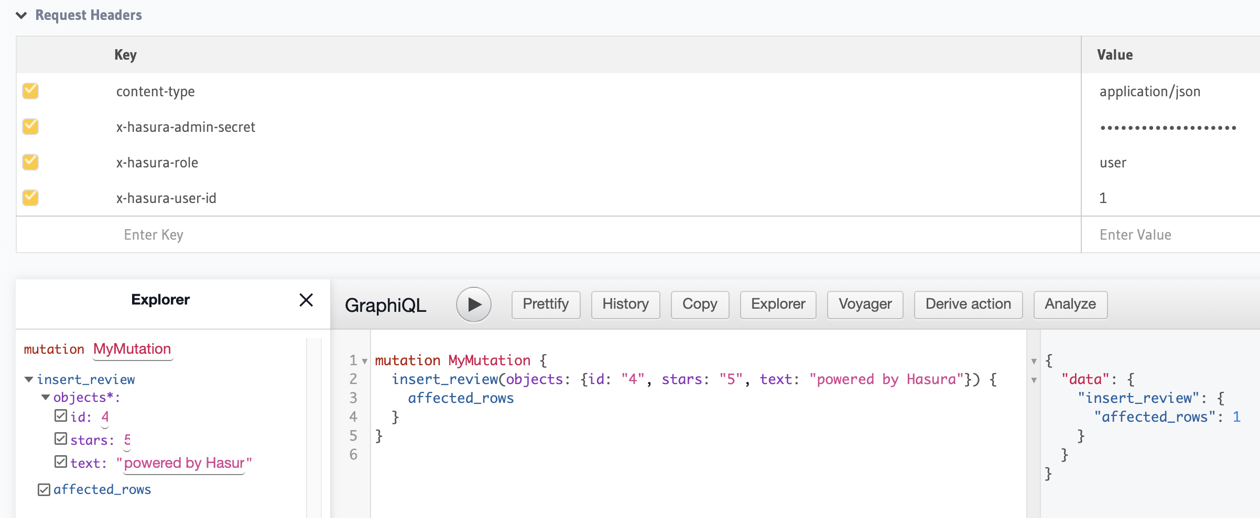
Task: Open the History panel
Action: point(625,305)
